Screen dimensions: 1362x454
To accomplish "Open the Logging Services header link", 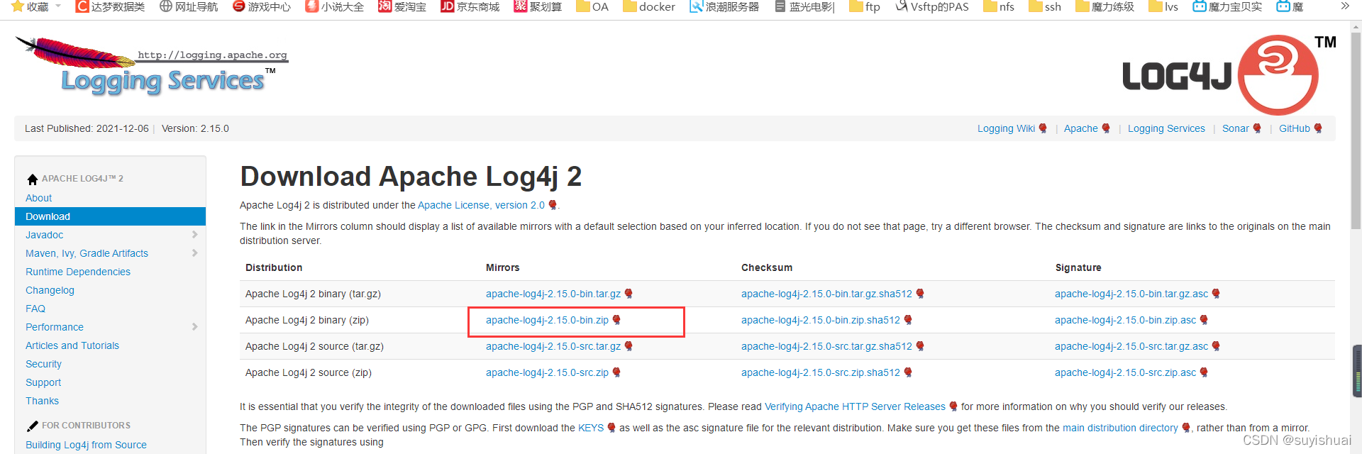I will tap(1166, 128).
